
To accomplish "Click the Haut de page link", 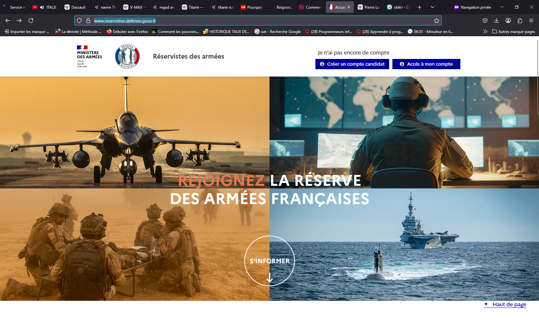I will [x=509, y=304].
